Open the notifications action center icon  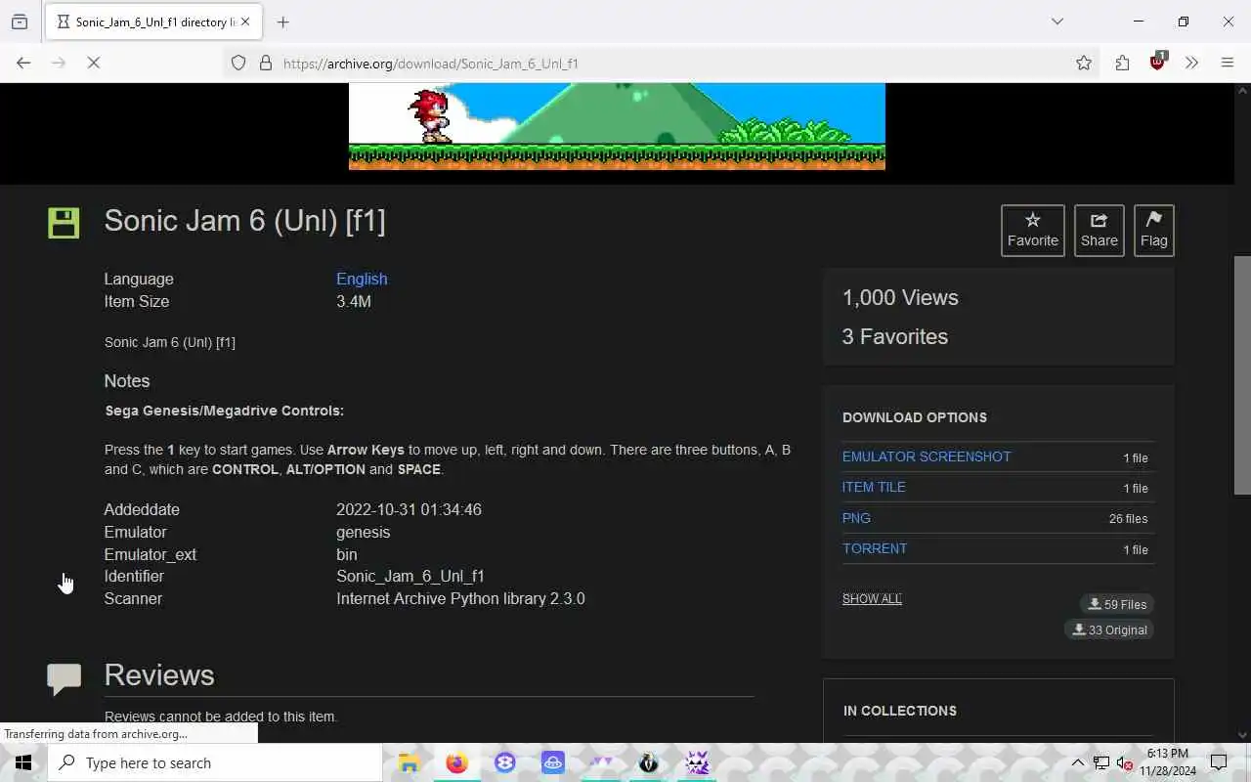tap(1219, 762)
